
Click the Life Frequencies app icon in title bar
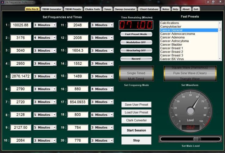point(2,2)
